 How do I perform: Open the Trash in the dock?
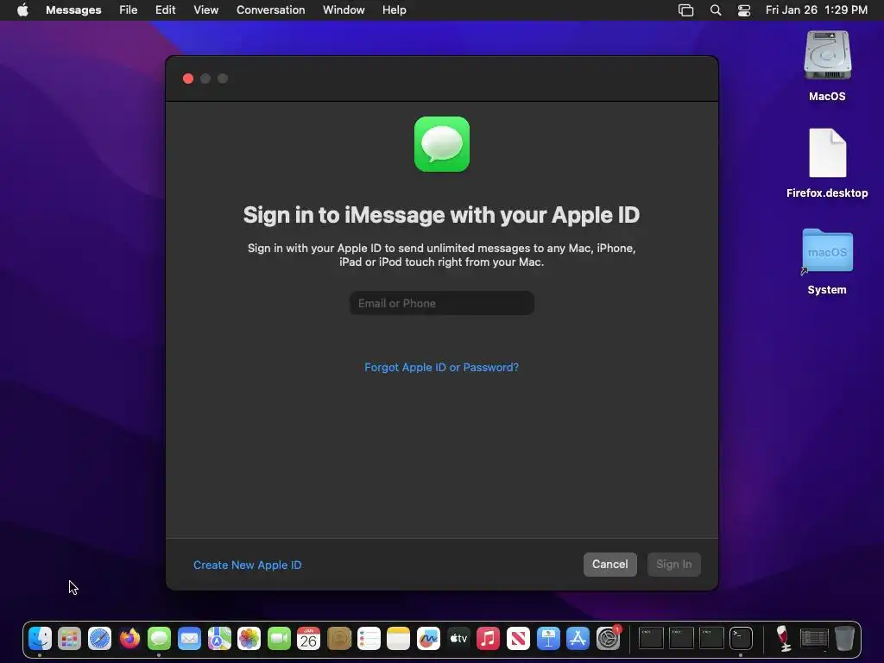(844, 639)
